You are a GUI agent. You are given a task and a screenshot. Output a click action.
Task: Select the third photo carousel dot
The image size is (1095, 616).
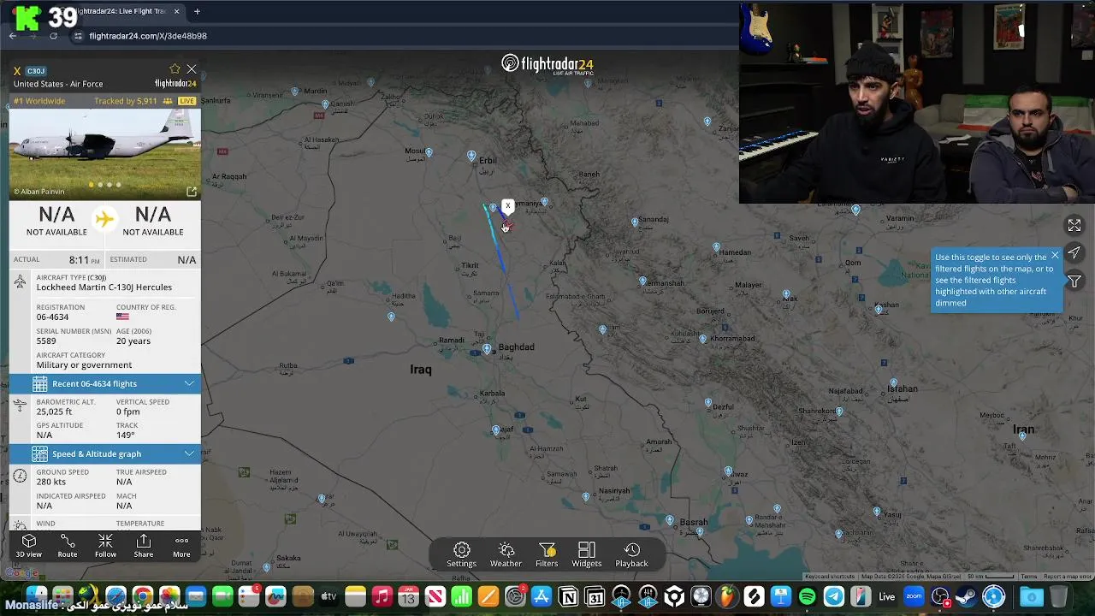click(109, 185)
